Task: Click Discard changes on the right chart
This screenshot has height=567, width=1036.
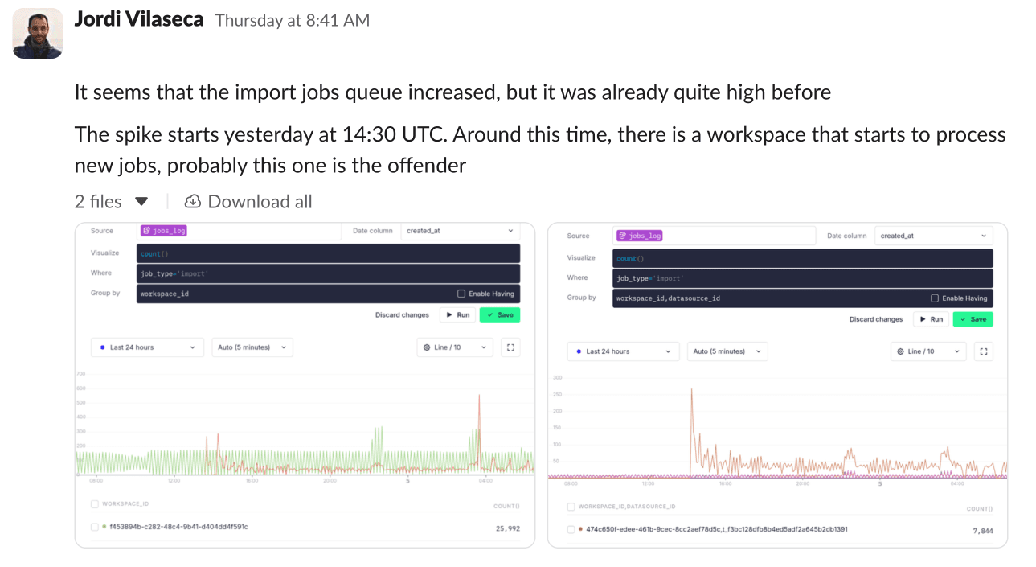Action: [x=875, y=318]
